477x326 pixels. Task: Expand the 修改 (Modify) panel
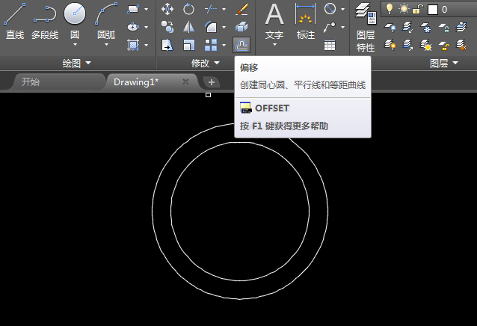pos(206,64)
